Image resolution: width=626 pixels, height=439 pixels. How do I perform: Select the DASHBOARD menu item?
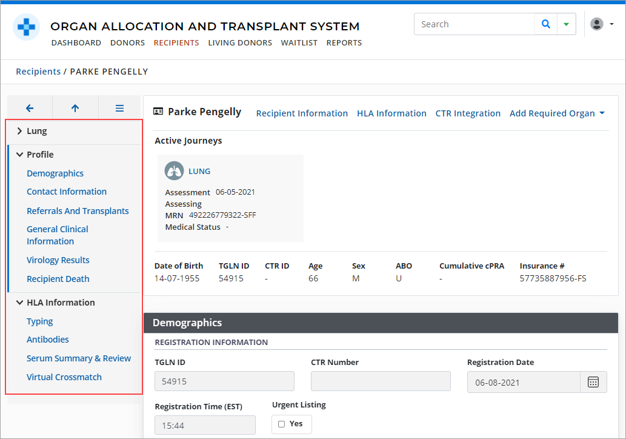pos(76,42)
